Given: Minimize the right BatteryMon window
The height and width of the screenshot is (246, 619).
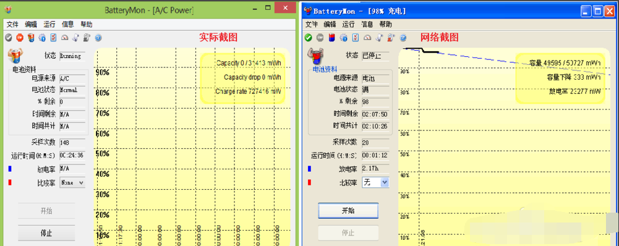Looking at the screenshot, I should [587, 12].
